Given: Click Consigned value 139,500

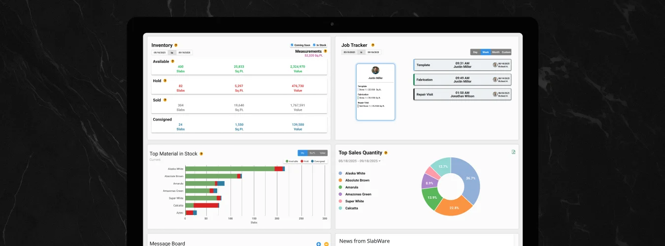Looking at the screenshot, I should click(298, 124).
